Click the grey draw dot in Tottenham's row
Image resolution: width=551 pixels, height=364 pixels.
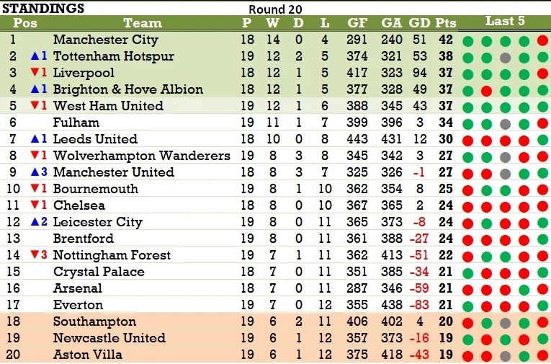point(506,58)
